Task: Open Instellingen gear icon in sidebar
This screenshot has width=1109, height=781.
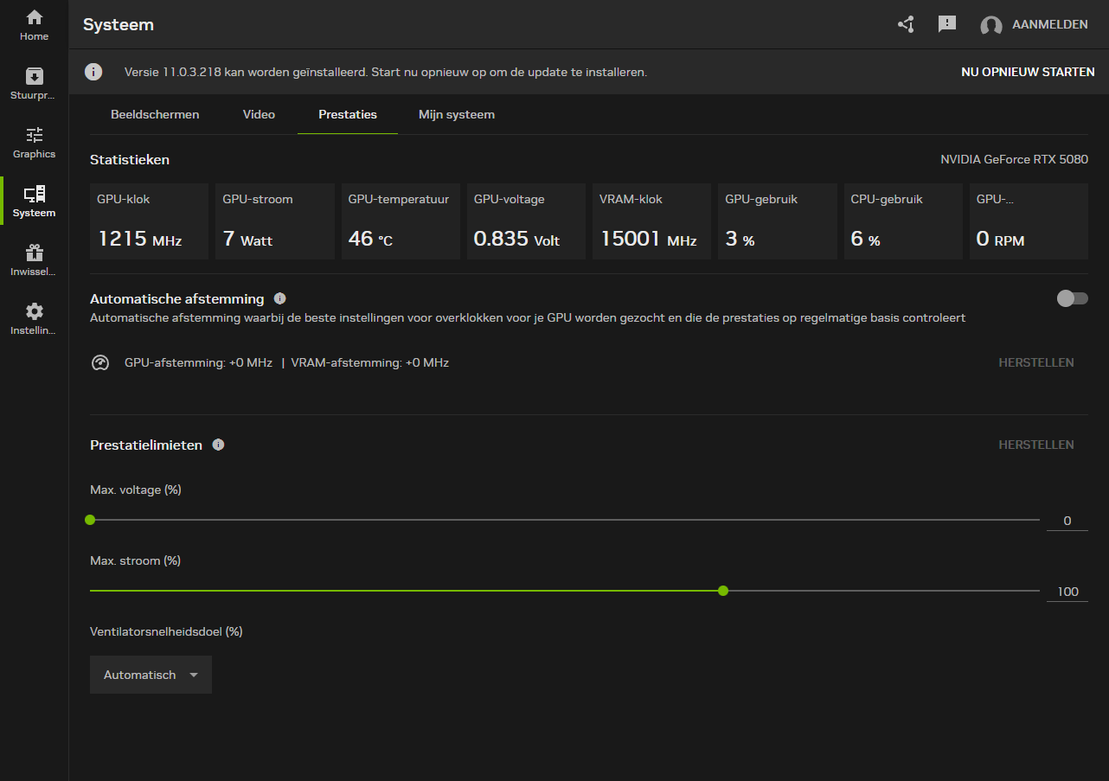Action: point(35,318)
